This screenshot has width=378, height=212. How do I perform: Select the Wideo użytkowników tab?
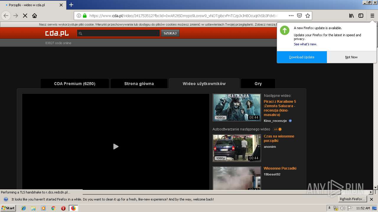204,84
